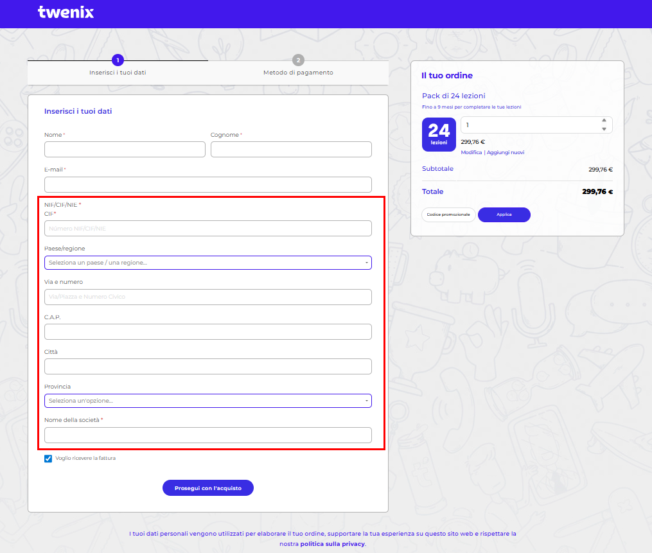Image resolution: width=652 pixels, height=553 pixels.
Task: Increase quantity with up arrow
Action: [603, 120]
